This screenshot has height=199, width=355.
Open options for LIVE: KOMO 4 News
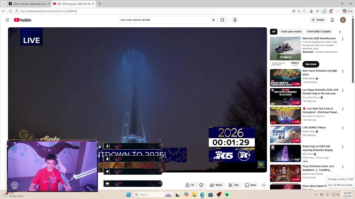[343, 128]
